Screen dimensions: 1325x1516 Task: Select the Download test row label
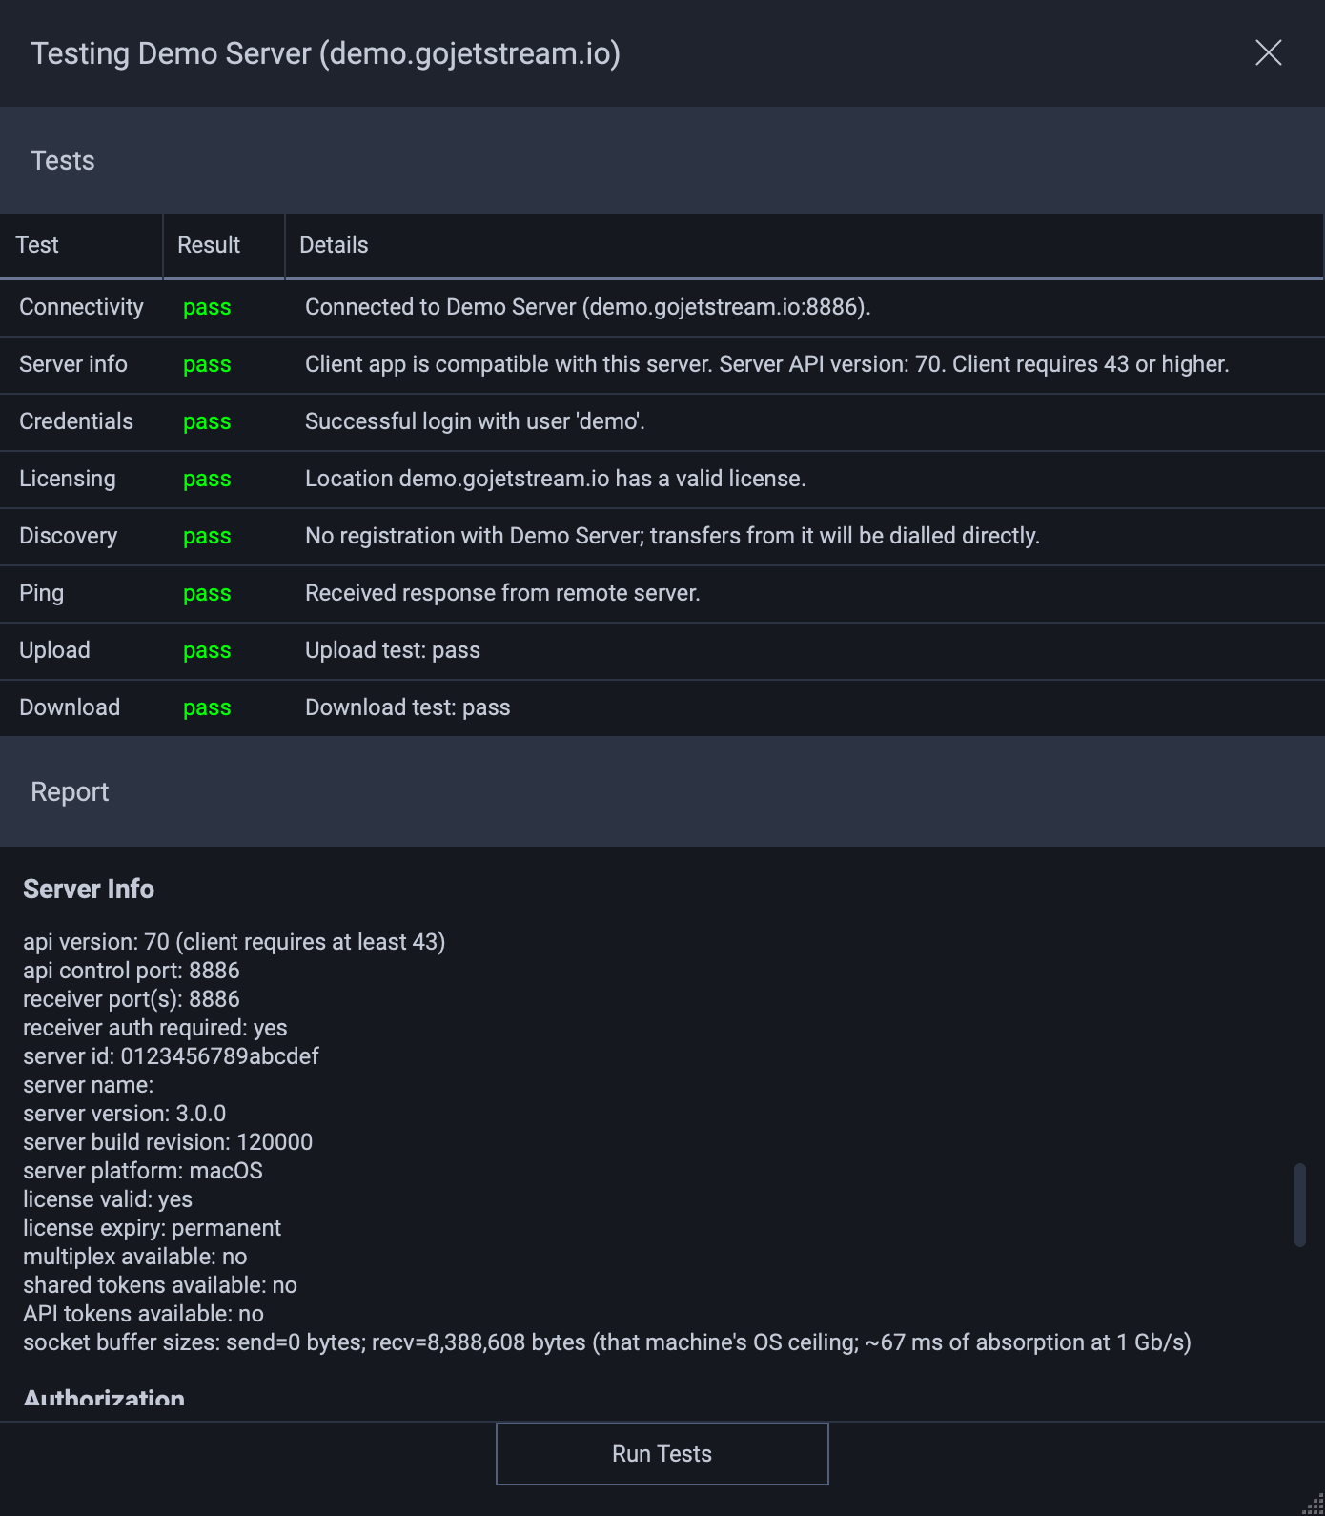[x=70, y=707]
